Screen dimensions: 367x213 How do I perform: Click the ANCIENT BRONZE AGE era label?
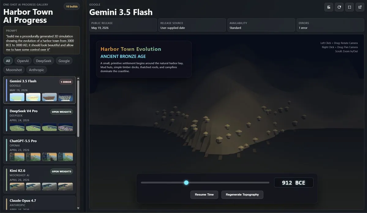coord(123,56)
